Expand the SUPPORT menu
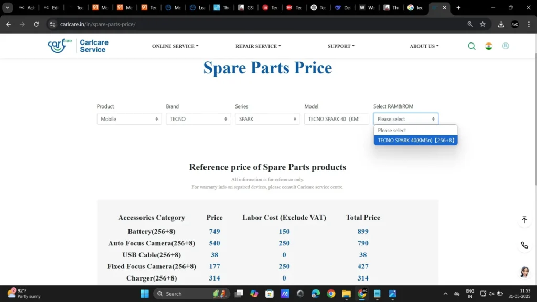Image resolution: width=537 pixels, height=302 pixels. pyautogui.click(x=341, y=46)
